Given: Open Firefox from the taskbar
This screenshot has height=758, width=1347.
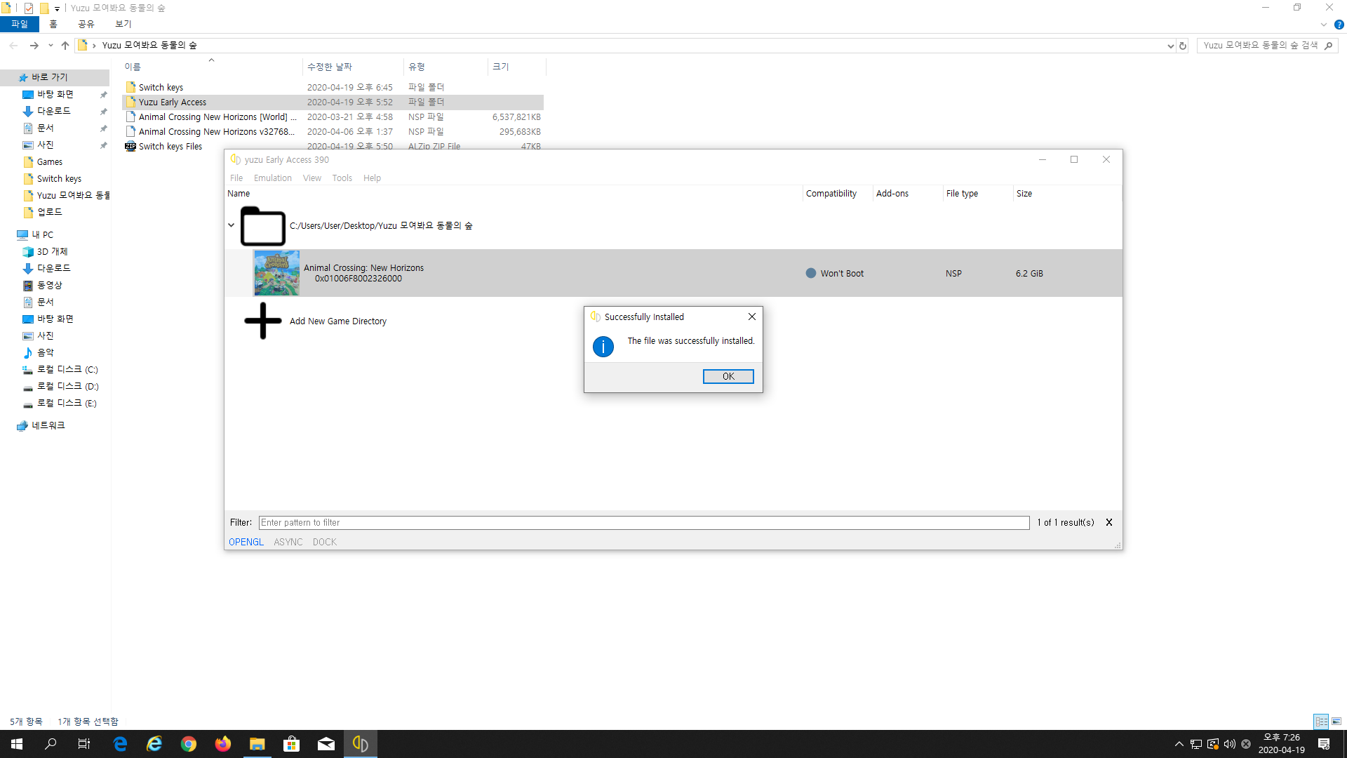Looking at the screenshot, I should 223,744.
